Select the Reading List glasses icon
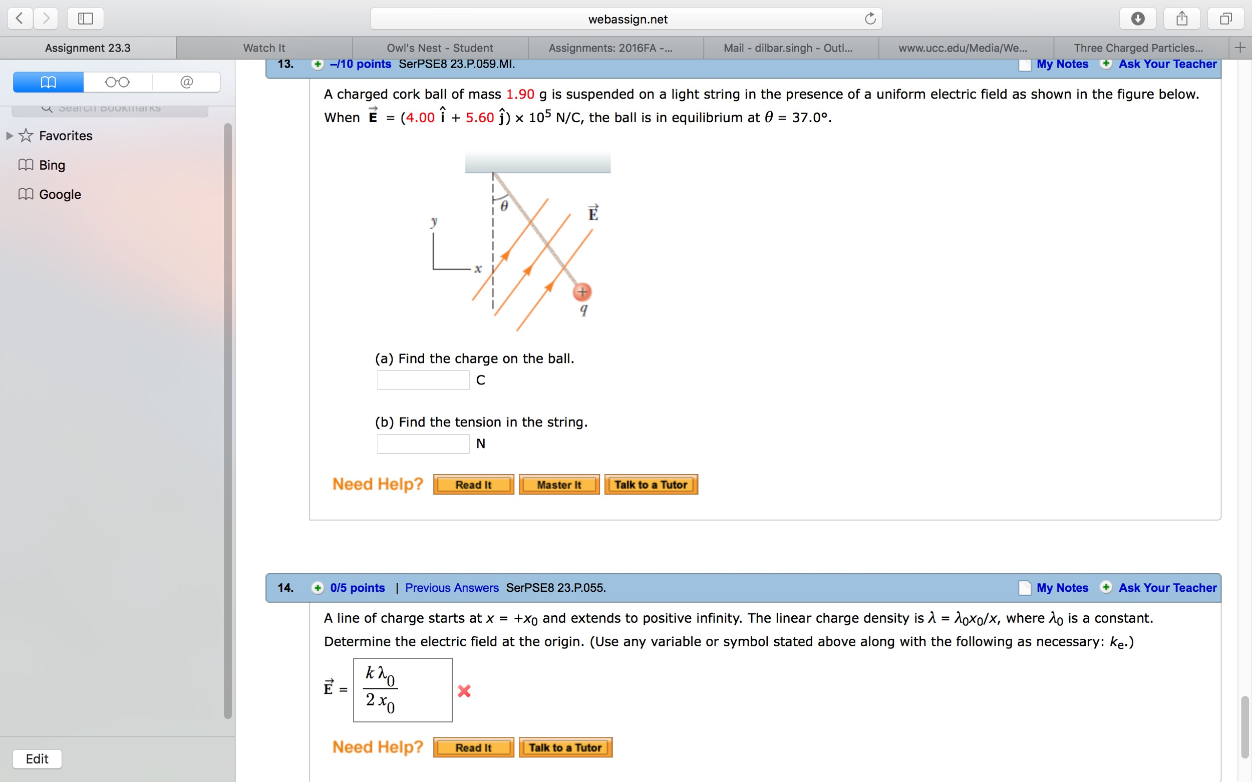This screenshot has width=1252, height=782. [118, 82]
